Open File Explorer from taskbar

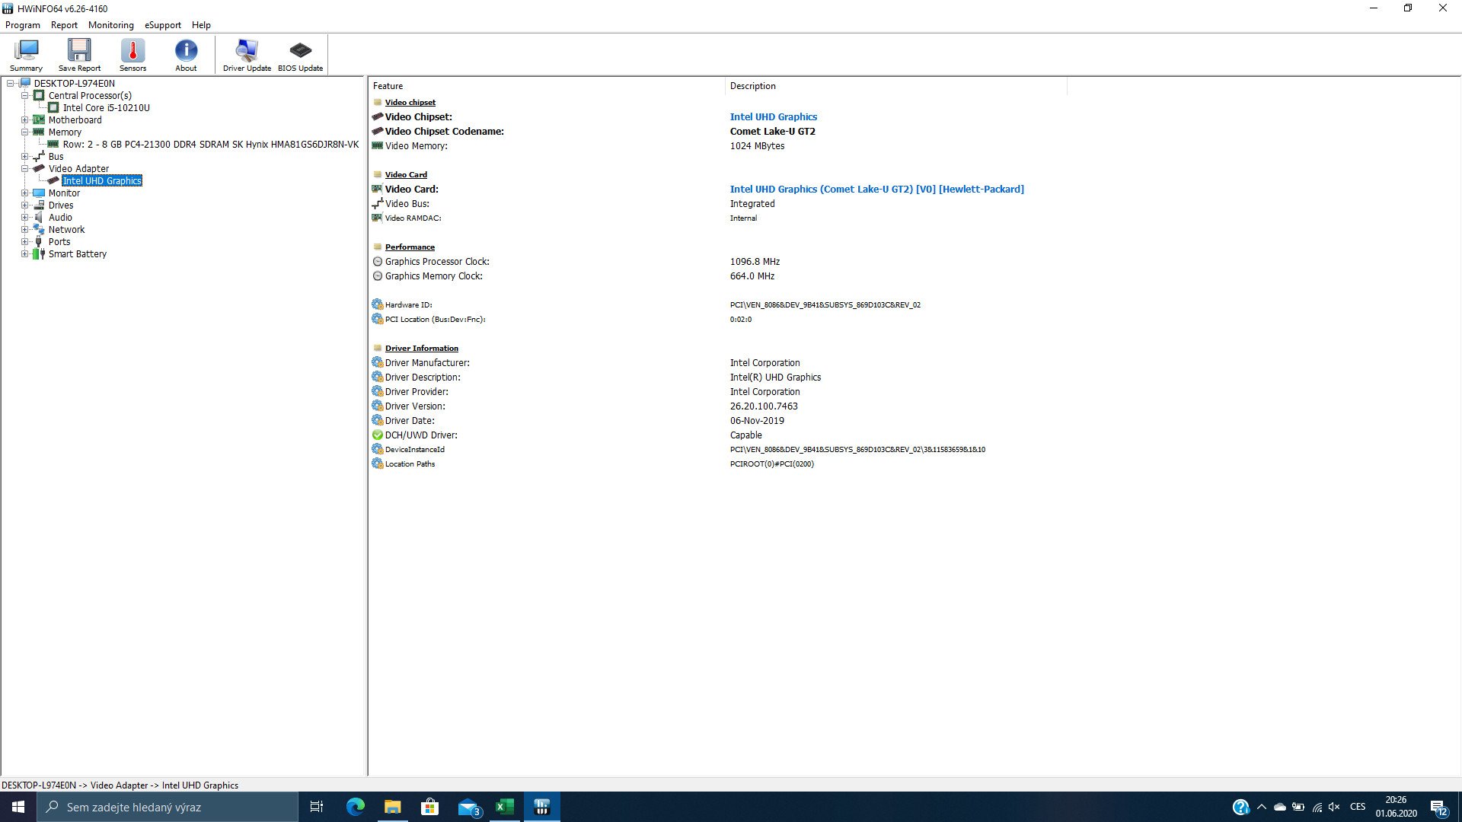tap(392, 807)
